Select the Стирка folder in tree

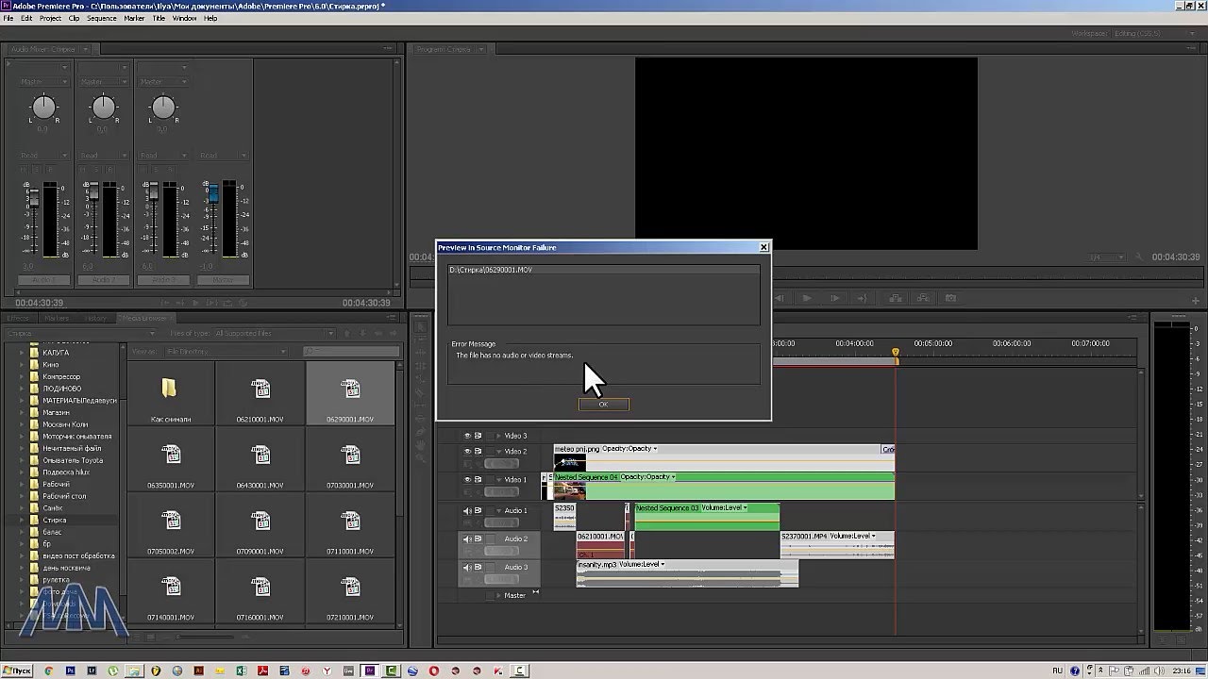[x=55, y=520]
